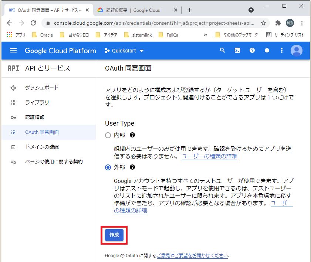The height and width of the screenshot is (262, 311).
Task: Click the 外部 radio button
Action: click(x=108, y=167)
